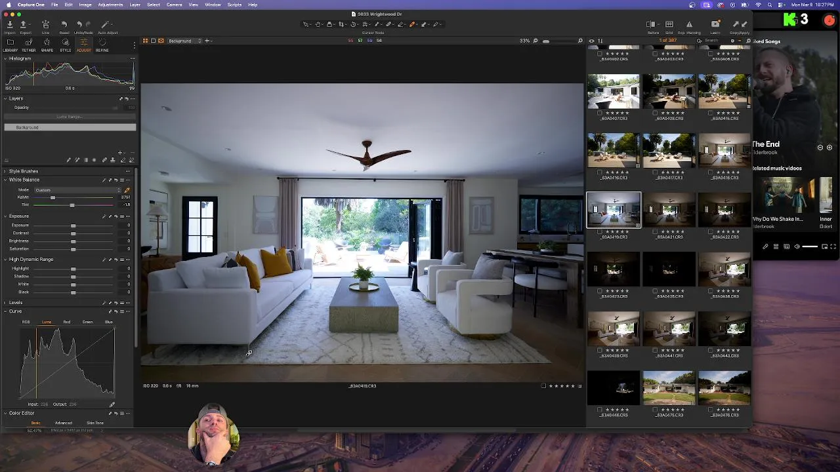The image size is (840, 472).
Task: Collapse the High Dynamic Range panel
Action: pyautogui.click(x=5, y=259)
